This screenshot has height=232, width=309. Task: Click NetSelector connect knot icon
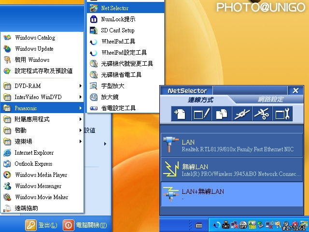[242, 114]
